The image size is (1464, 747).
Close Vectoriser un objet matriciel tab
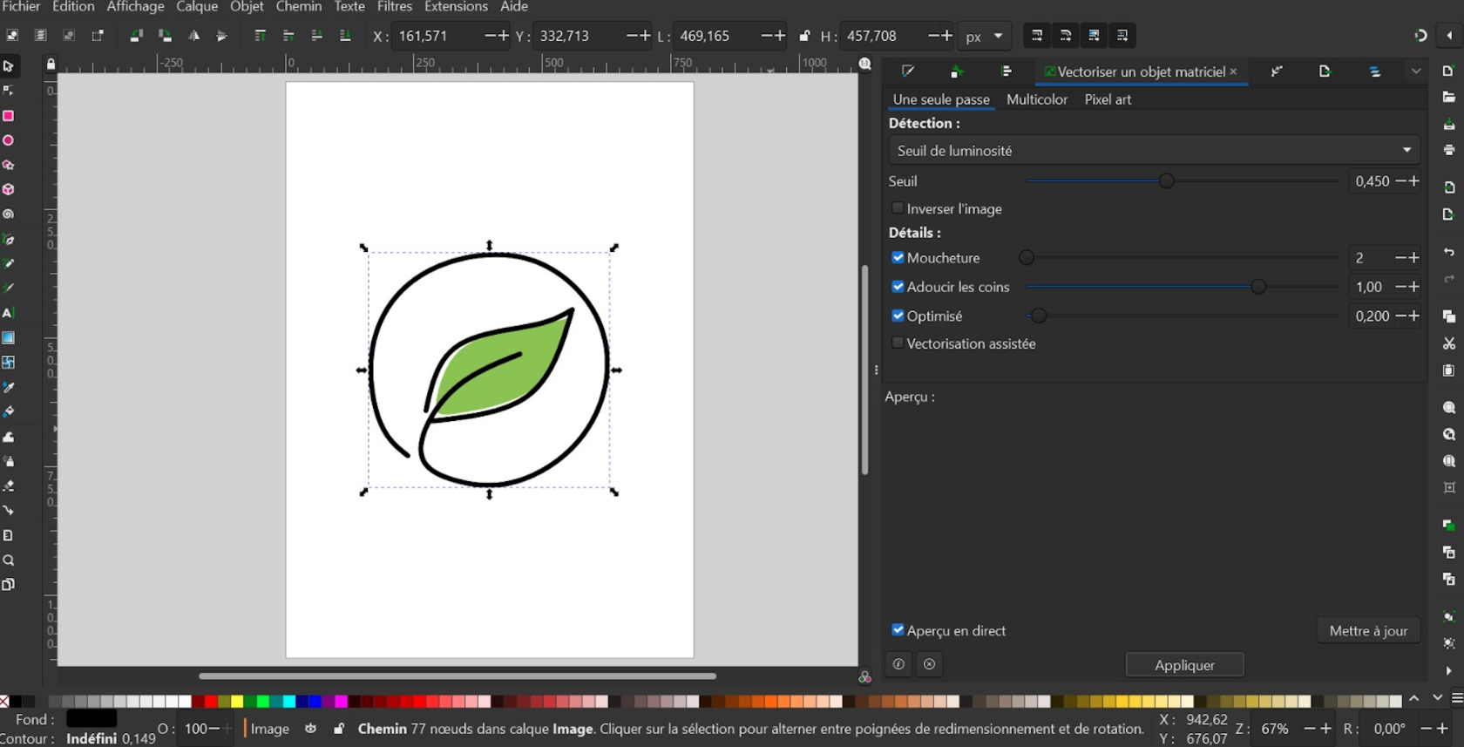click(1233, 71)
